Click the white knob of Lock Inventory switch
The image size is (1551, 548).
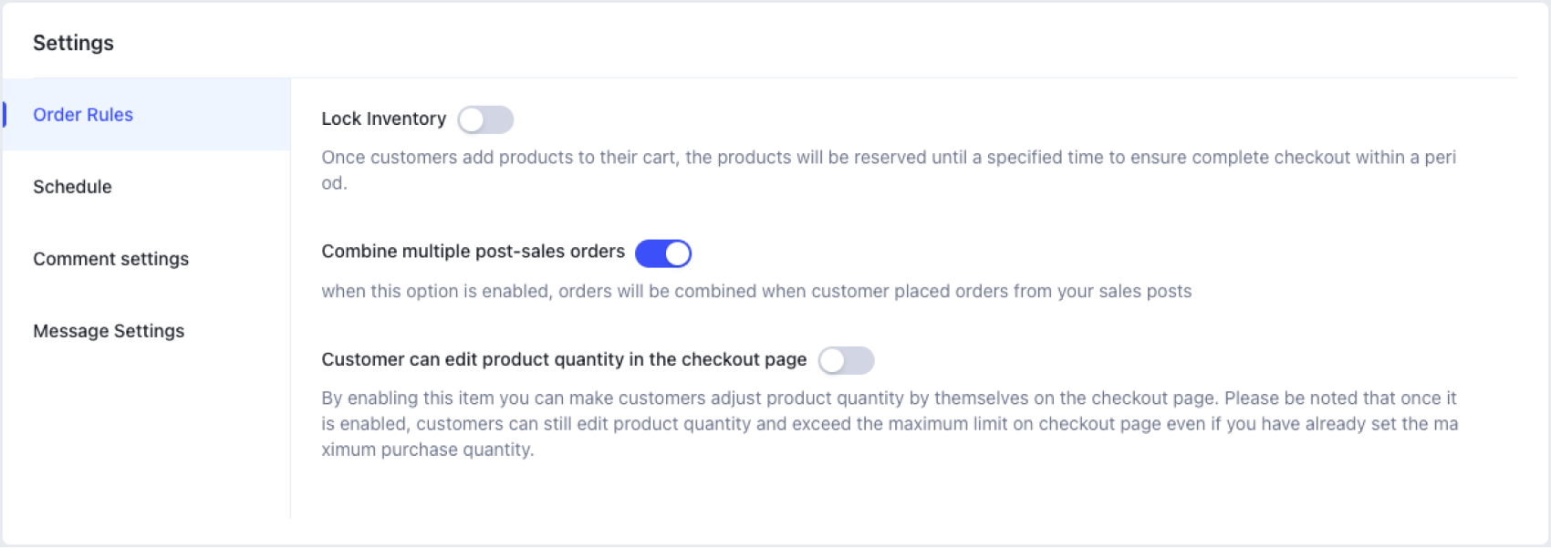pyautogui.click(x=472, y=119)
